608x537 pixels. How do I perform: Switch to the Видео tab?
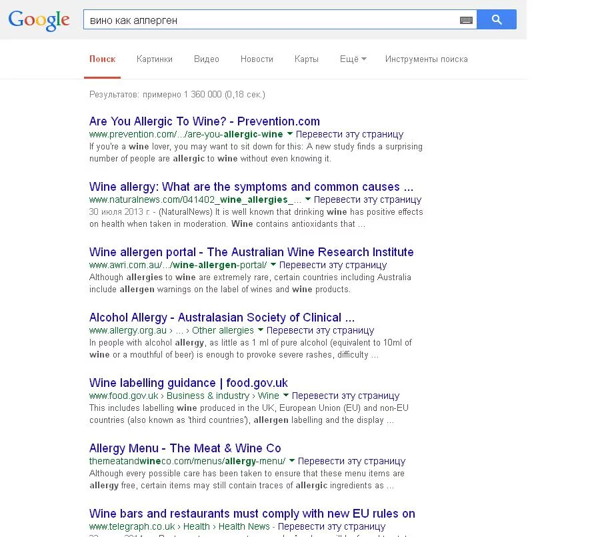coord(206,59)
